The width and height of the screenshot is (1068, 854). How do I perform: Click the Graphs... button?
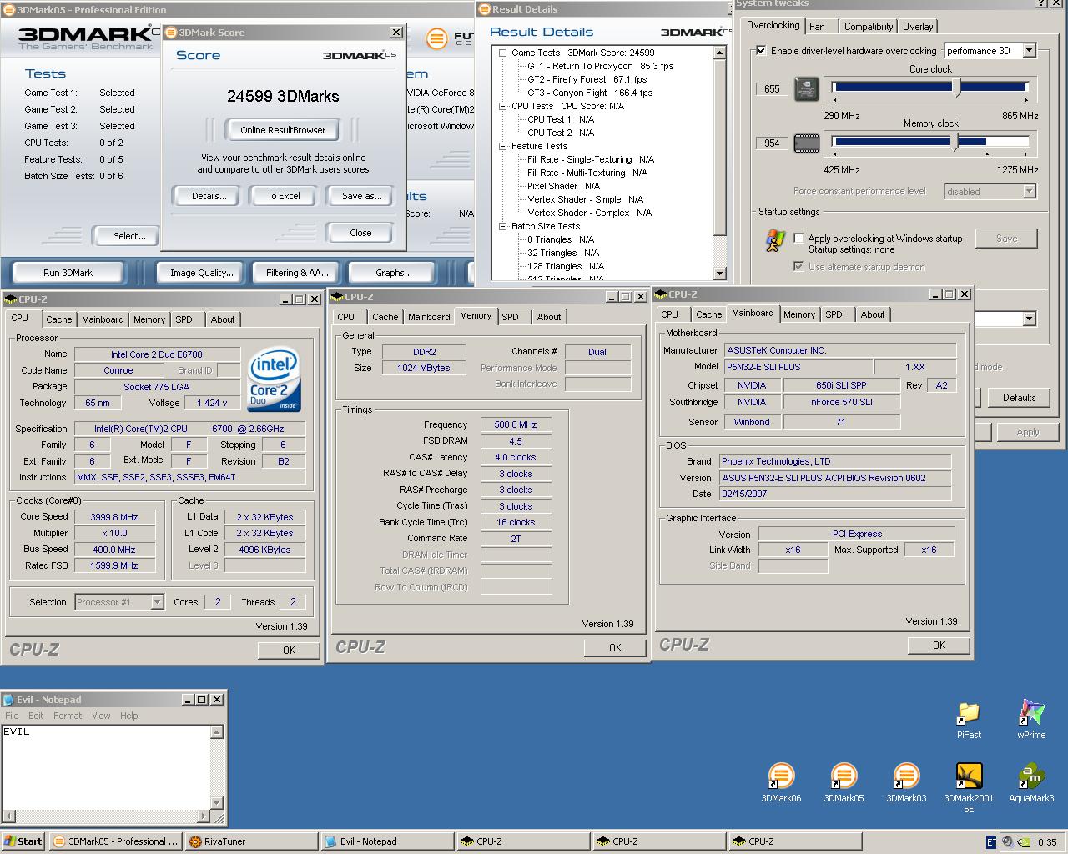[393, 273]
